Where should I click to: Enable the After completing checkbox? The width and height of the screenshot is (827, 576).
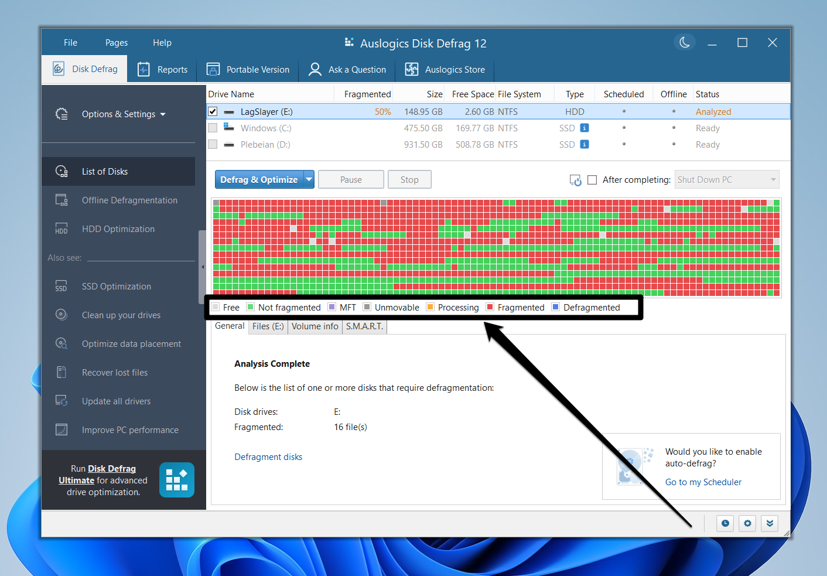point(592,180)
